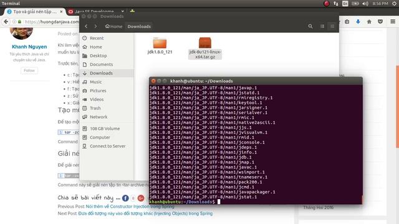Open the system settings gear menu
Image resolution: width=399 pixels, height=224 pixels.
tap(394, 4)
